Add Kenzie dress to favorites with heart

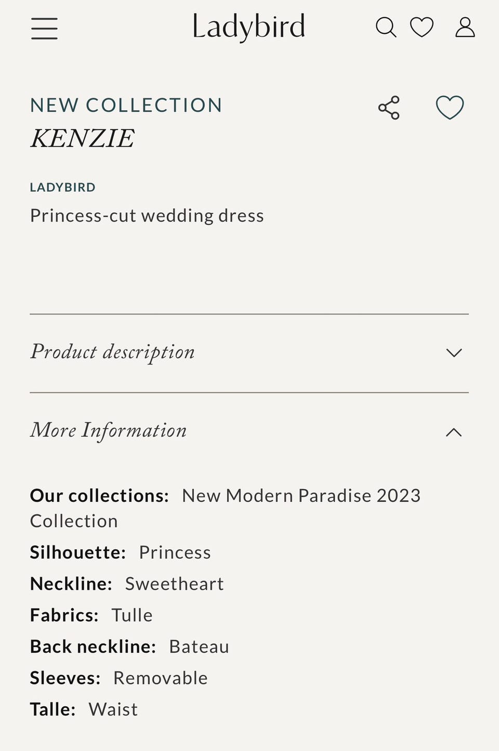[450, 108]
